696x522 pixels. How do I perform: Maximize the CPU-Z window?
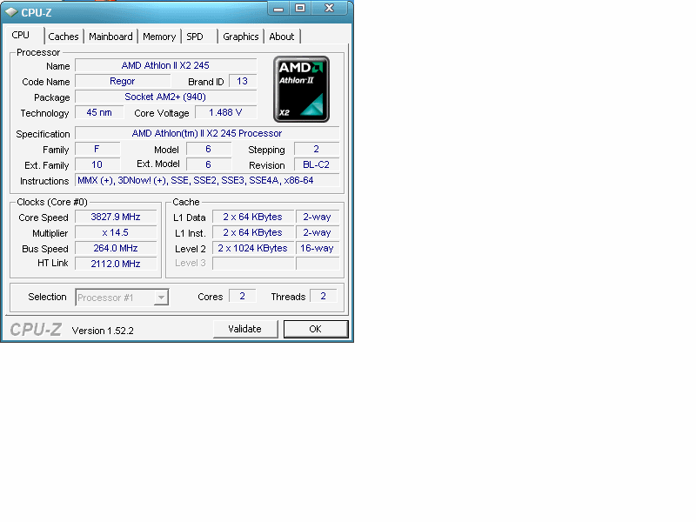click(300, 9)
